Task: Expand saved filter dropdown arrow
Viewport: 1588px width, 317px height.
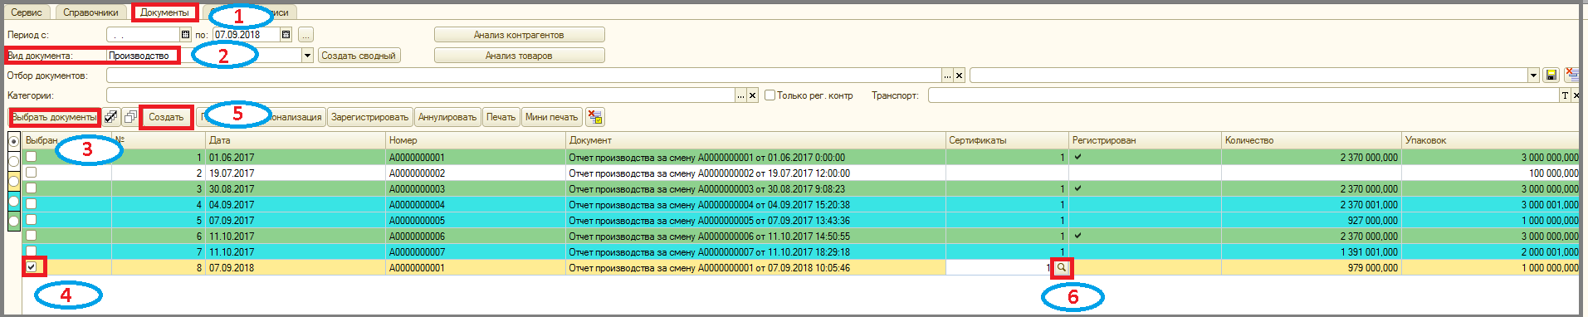Action: tap(1533, 76)
